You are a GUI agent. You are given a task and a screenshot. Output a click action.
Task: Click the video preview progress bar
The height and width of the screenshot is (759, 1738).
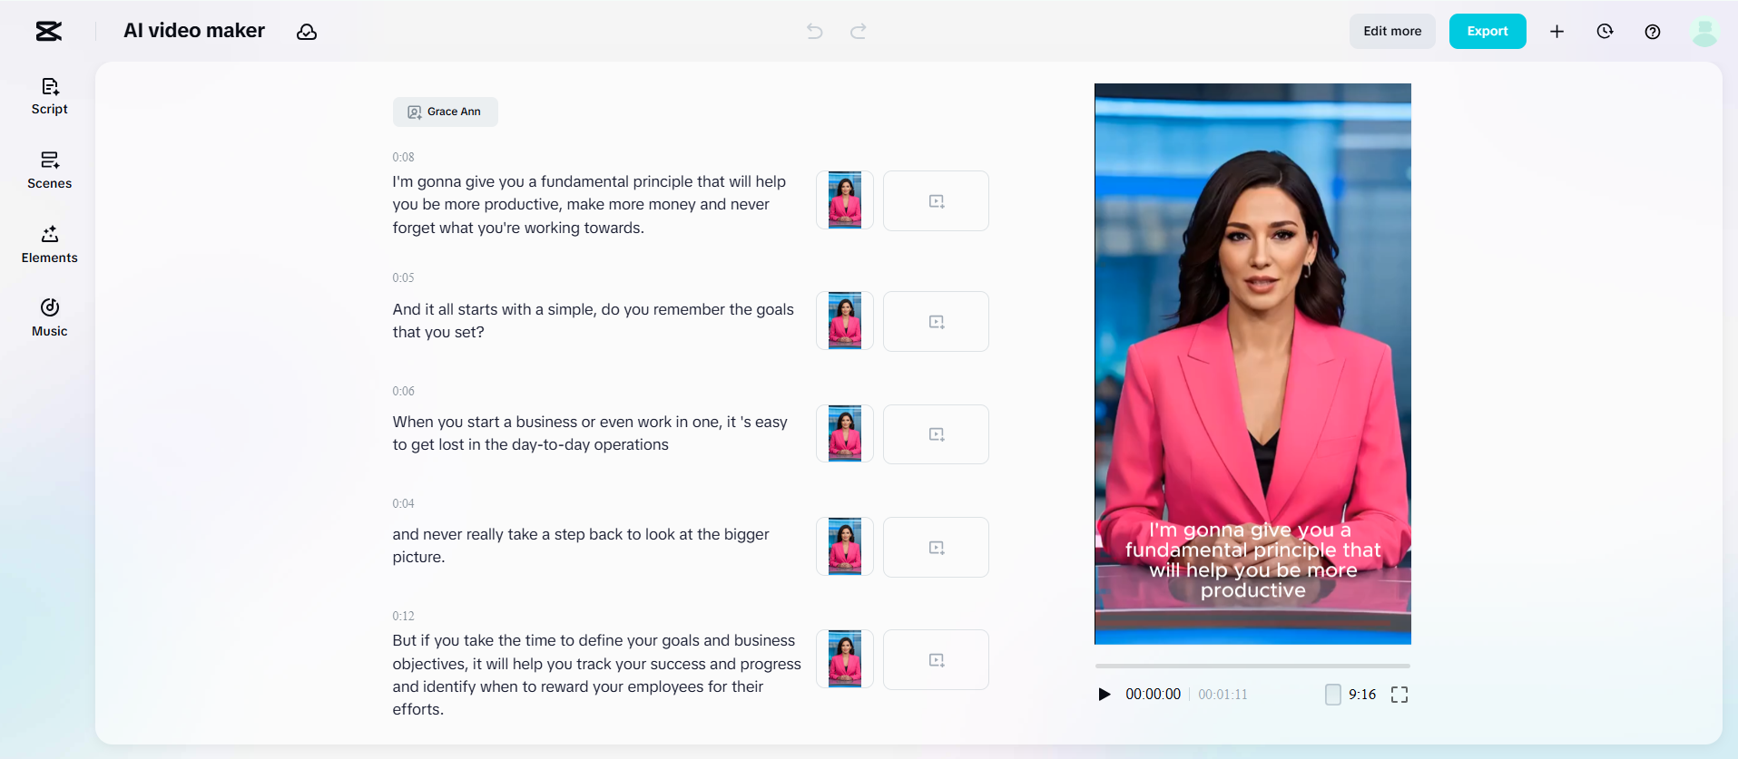[x=1252, y=666]
